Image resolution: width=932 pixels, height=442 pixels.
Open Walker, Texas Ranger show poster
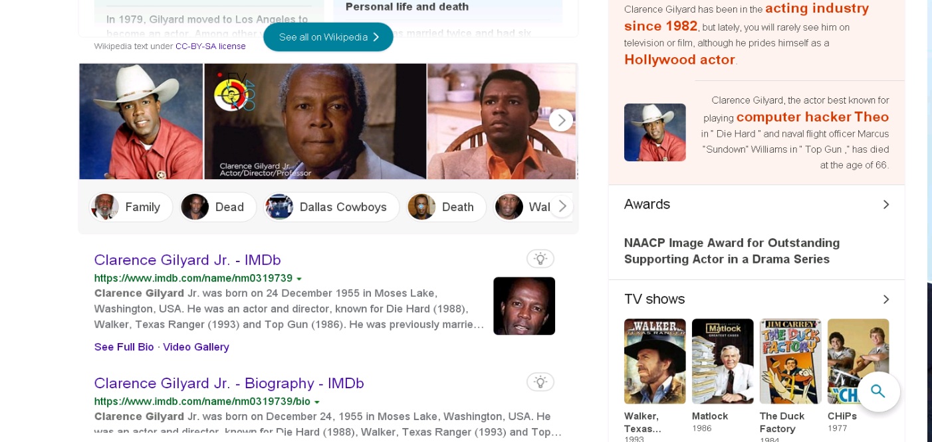[x=655, y=361]
